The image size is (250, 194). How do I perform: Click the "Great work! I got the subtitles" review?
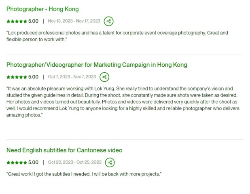pos(84,174)
